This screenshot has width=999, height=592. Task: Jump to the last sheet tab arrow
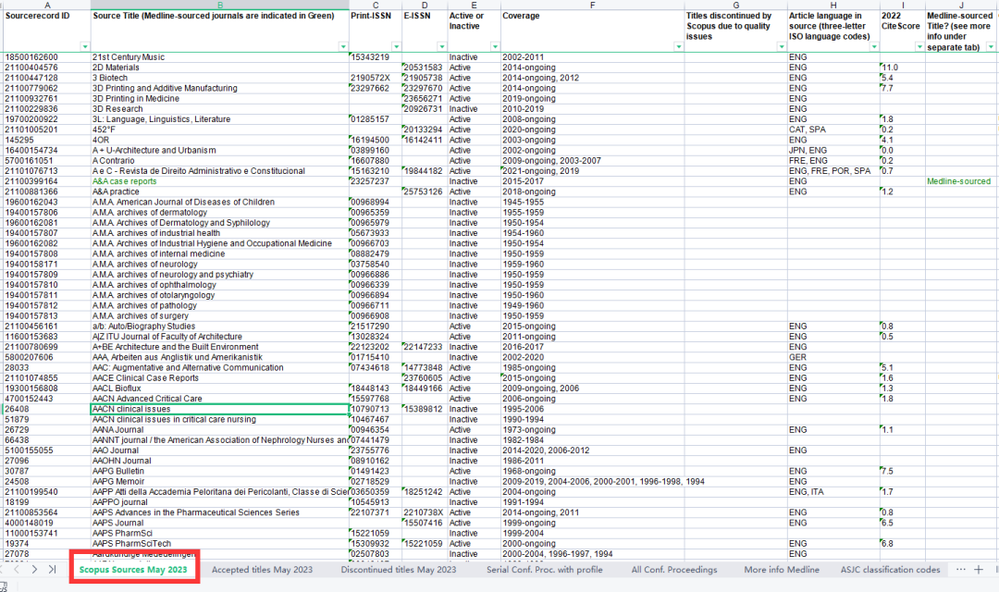point(52,570)
